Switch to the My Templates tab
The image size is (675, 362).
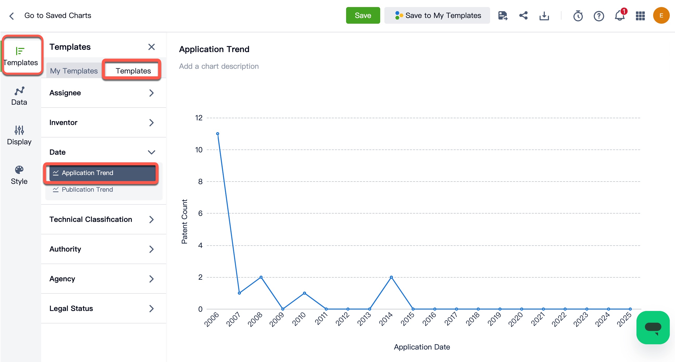[x=74, y=71]
